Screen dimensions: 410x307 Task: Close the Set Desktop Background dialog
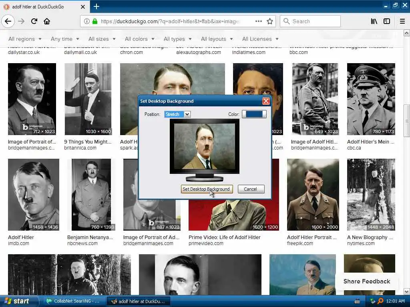266,101
